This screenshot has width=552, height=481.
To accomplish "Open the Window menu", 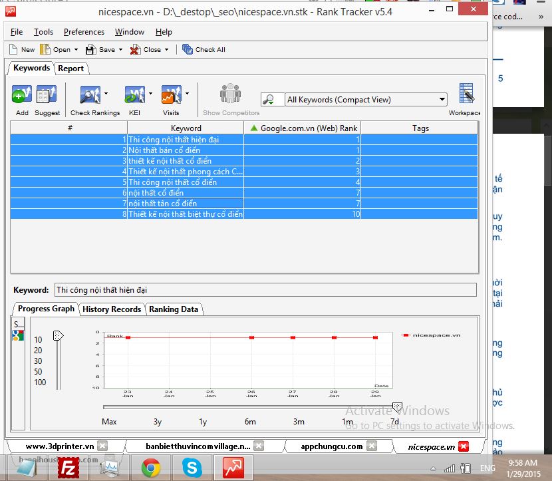I will (130, 32).
